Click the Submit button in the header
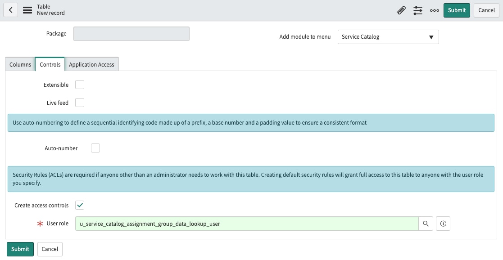Viewport: 503px width, 260px height. pyautogui.click(x=457, y=10)
